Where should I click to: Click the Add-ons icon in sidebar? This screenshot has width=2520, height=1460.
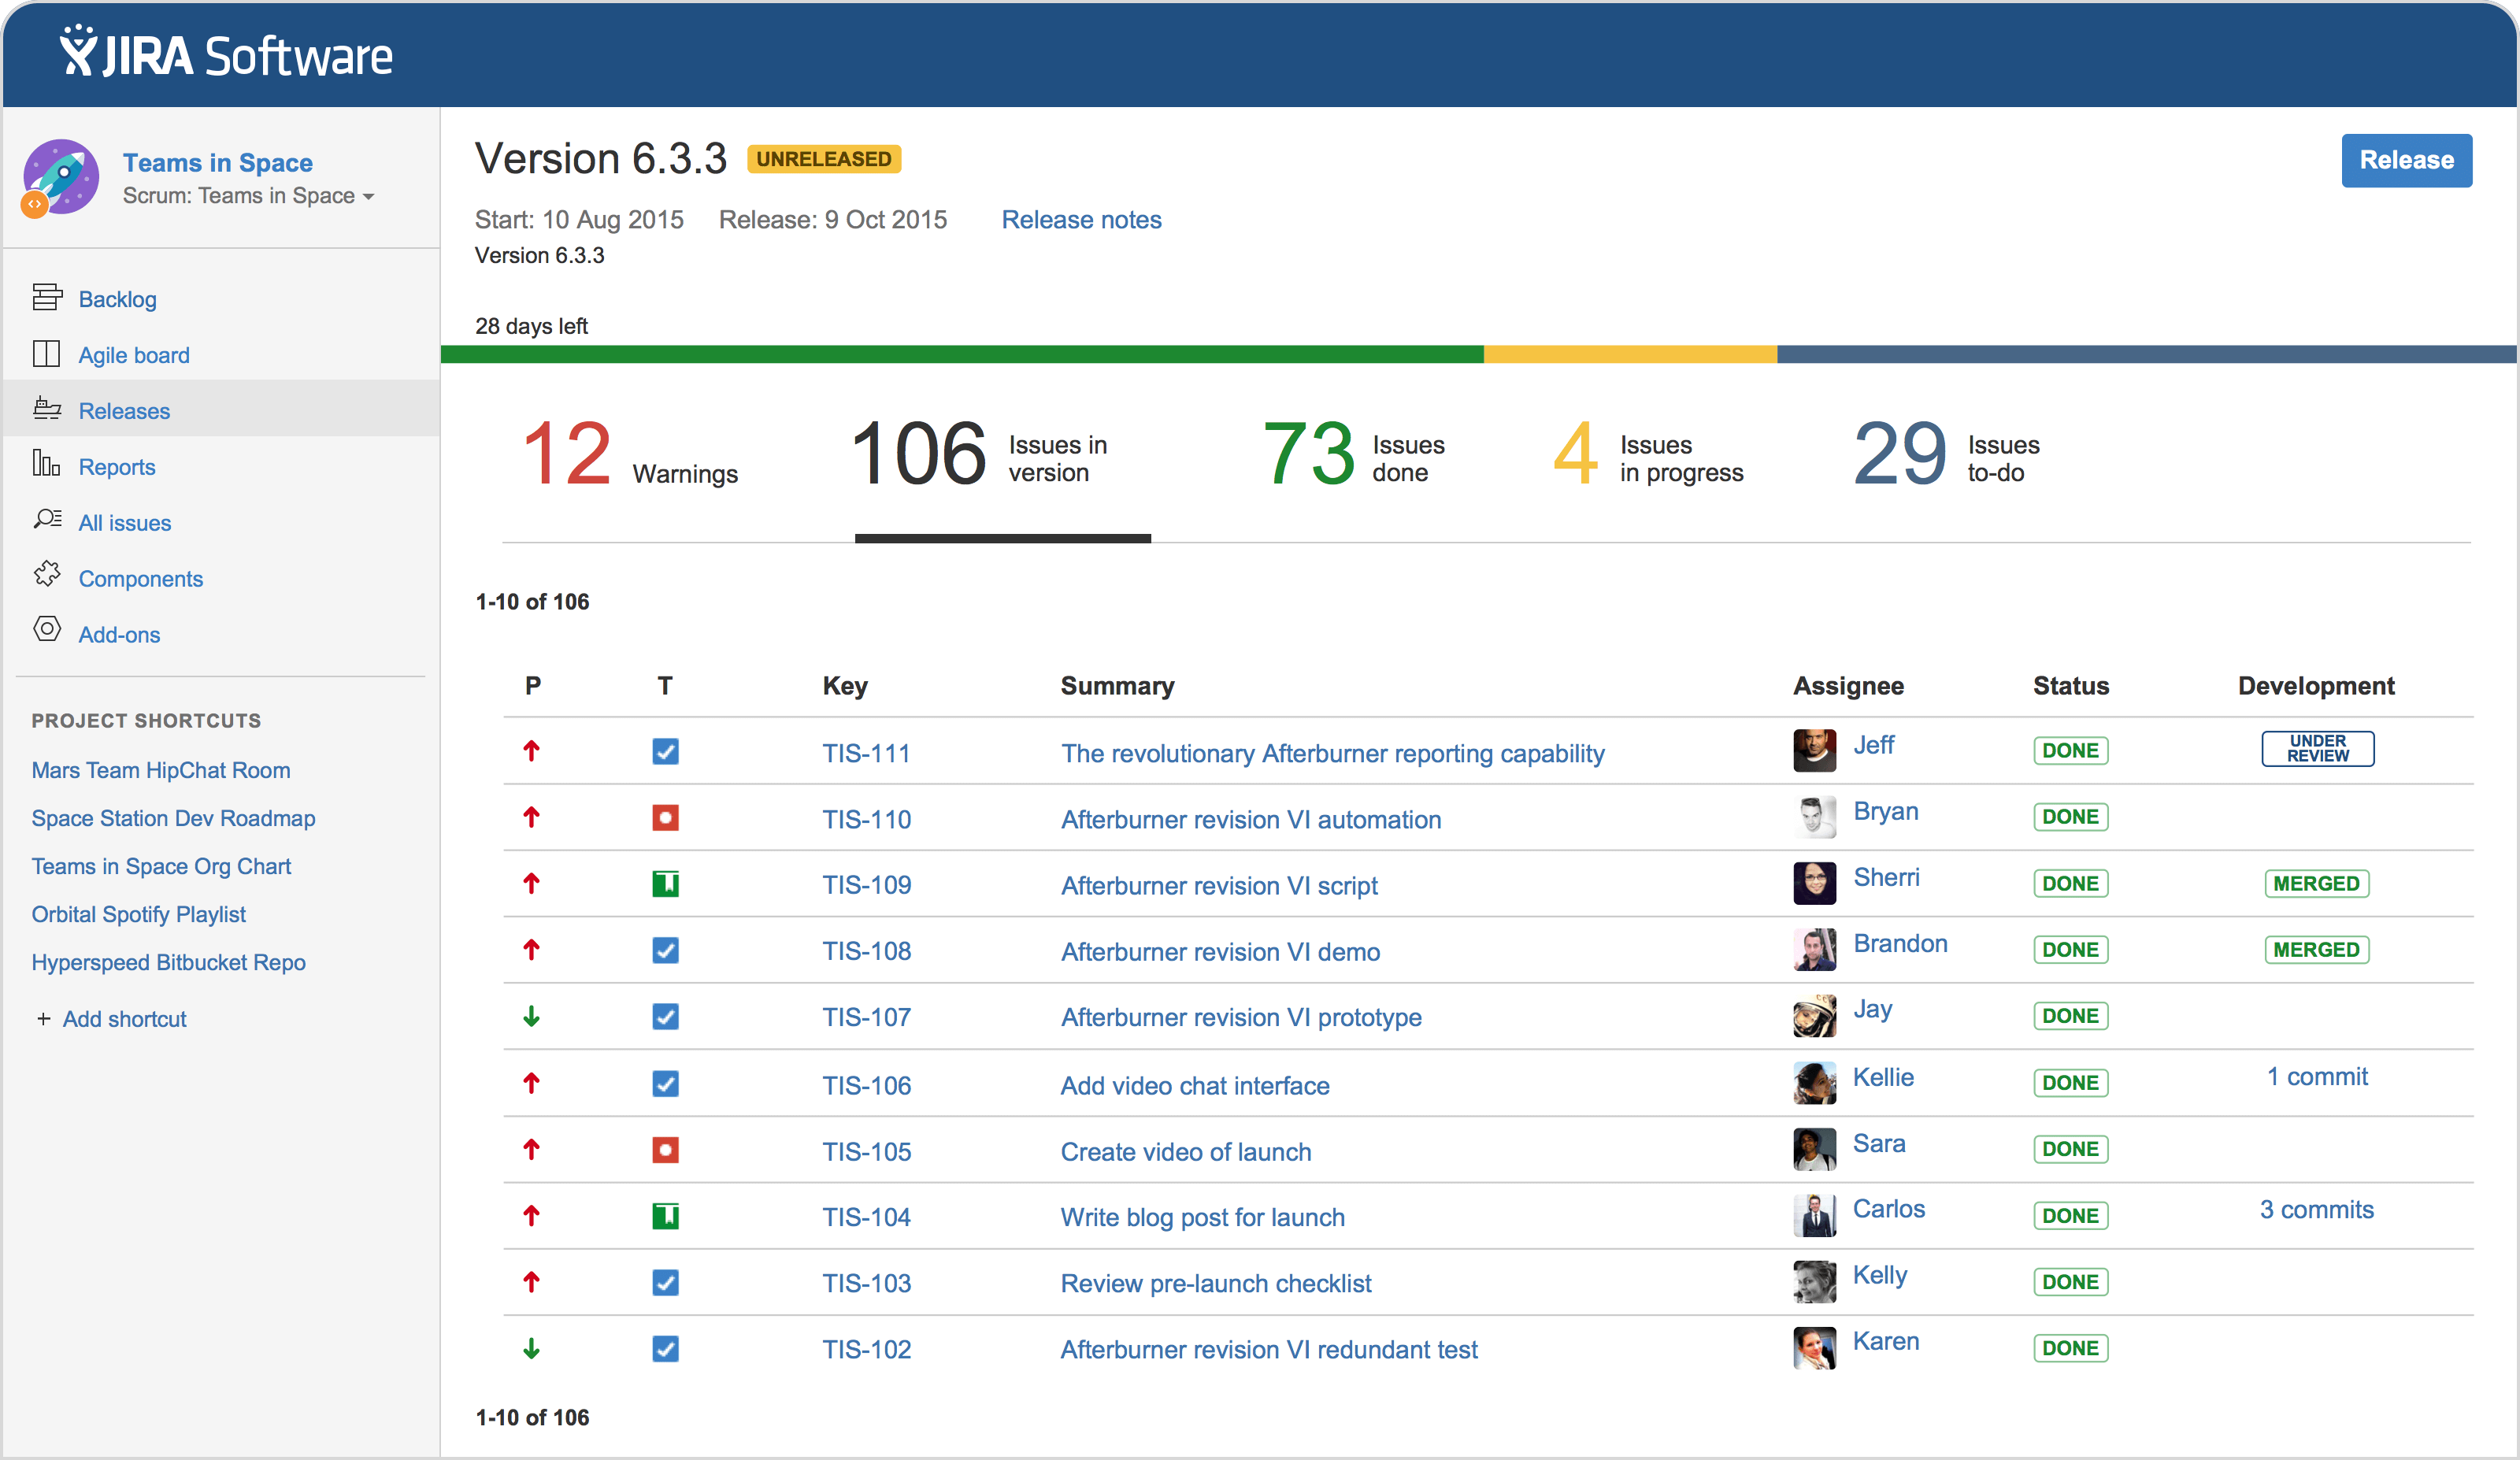coord(47,632)
